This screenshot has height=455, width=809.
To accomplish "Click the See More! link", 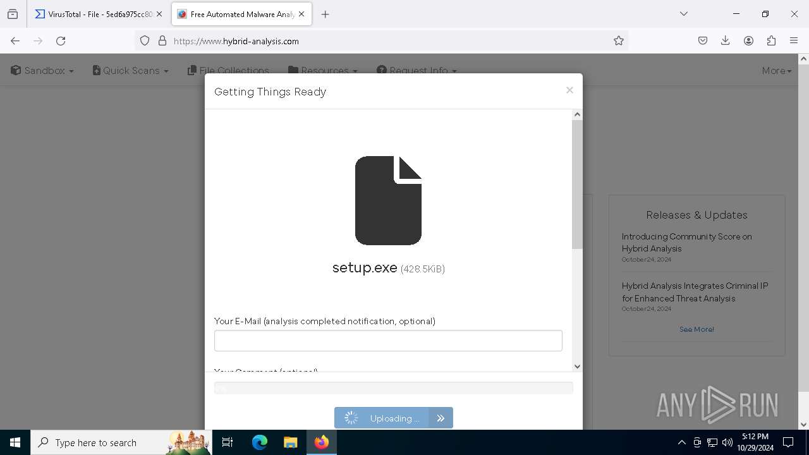I will click(696, 329).
